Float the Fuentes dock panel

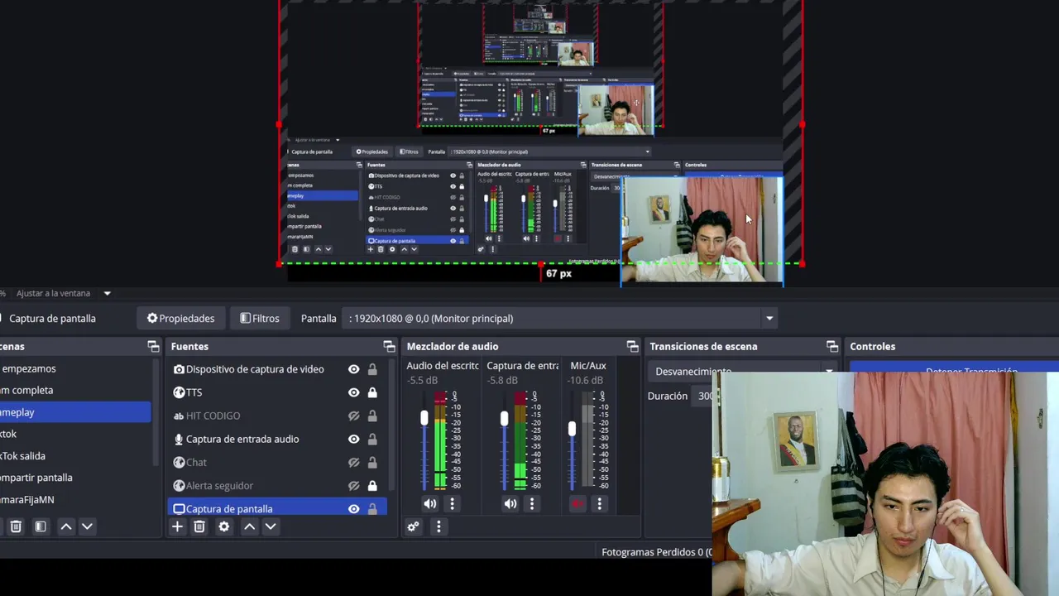[389, 346]
